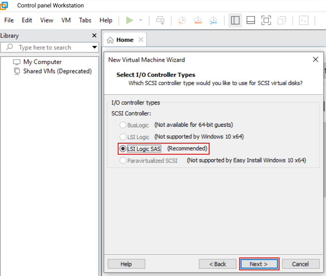Select Shared VMs (Deprecated) in Library tree
Screen dimensions: 326x276
(57, 71)
